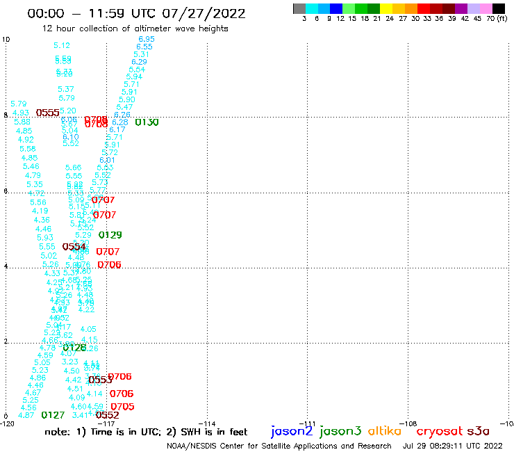Click the 6.95 wave height value
This screenshot has width=514, height=452.
(147, 39)
